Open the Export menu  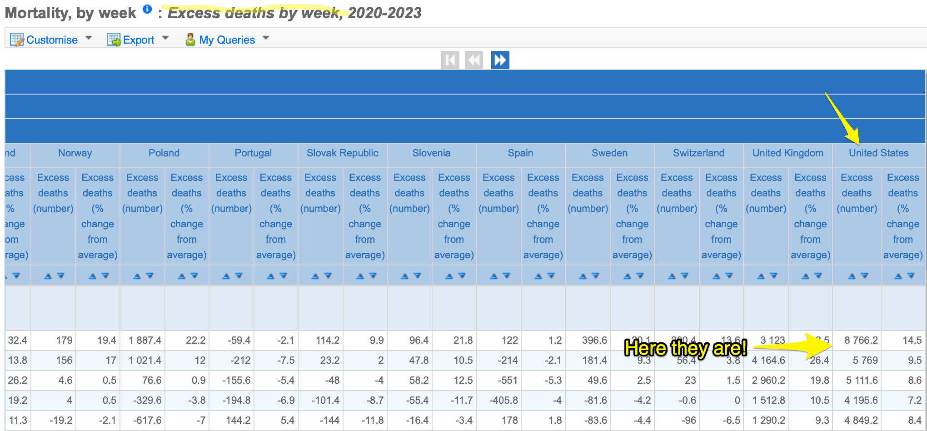139,40
